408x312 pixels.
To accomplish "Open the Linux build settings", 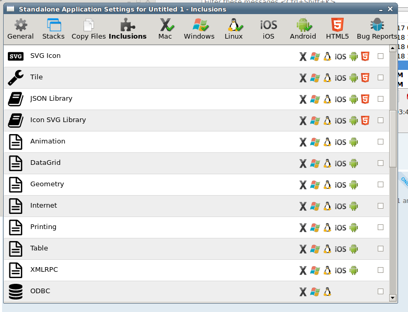I will [234, 29].
